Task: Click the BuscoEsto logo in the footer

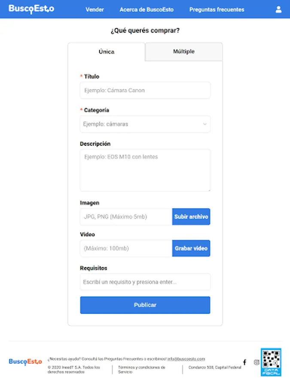Action: 25,362
